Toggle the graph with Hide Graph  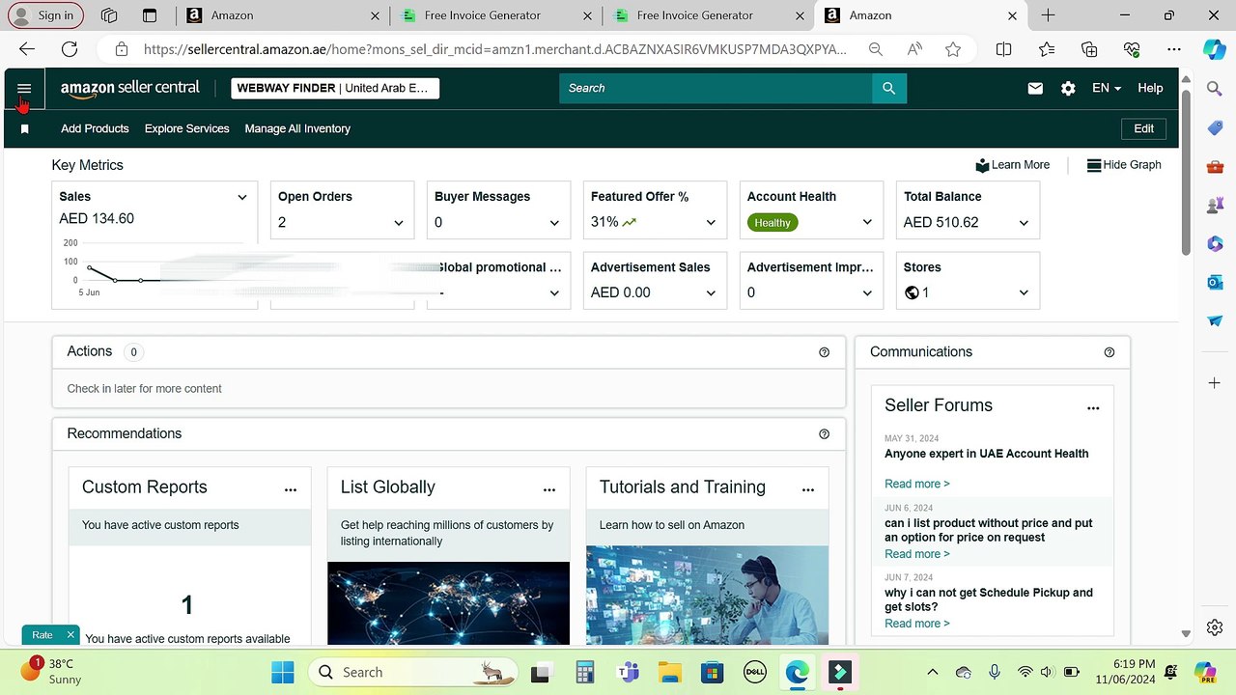(1124, 165)
